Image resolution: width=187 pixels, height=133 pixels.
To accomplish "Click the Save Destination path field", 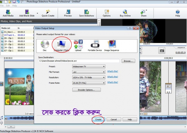I will coord(79,61).
